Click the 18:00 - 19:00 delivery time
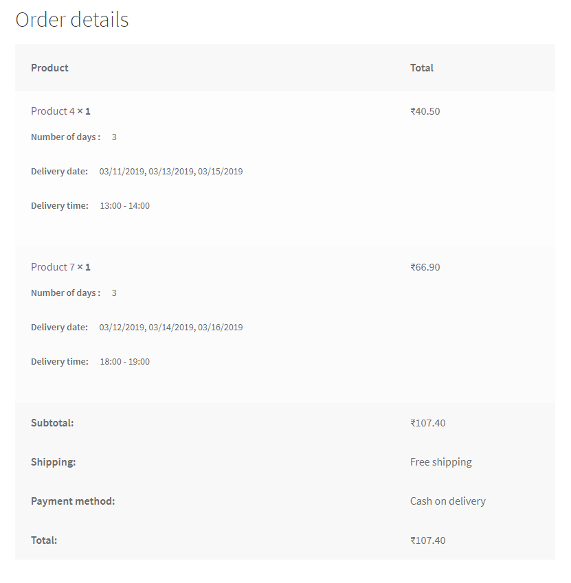 (x=124, y=362)
